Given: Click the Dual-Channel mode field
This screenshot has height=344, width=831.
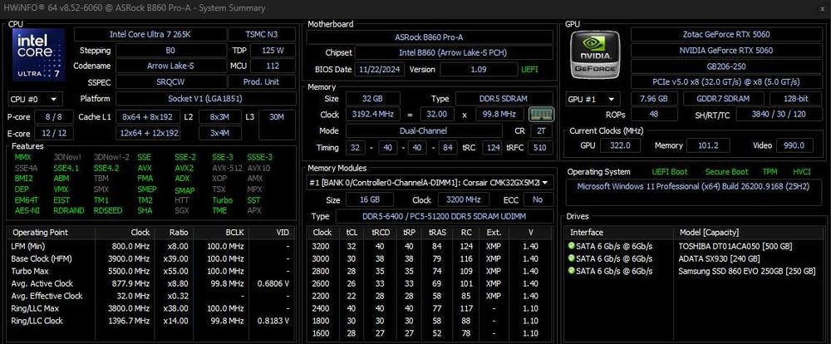Looking at the screenshot, I should click(424, 130).
